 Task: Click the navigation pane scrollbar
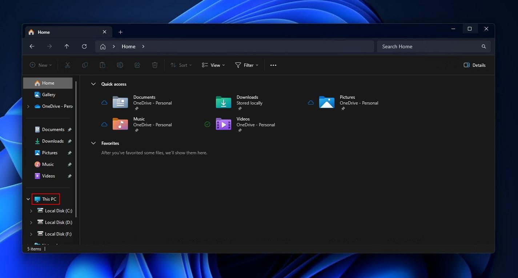[x=76, y=149]
